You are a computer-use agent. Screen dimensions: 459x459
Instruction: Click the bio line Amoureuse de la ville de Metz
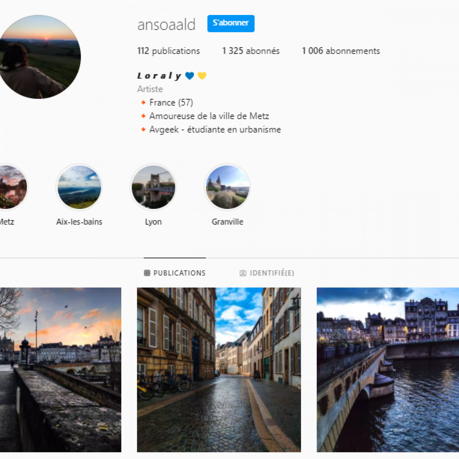click(209, 116)
